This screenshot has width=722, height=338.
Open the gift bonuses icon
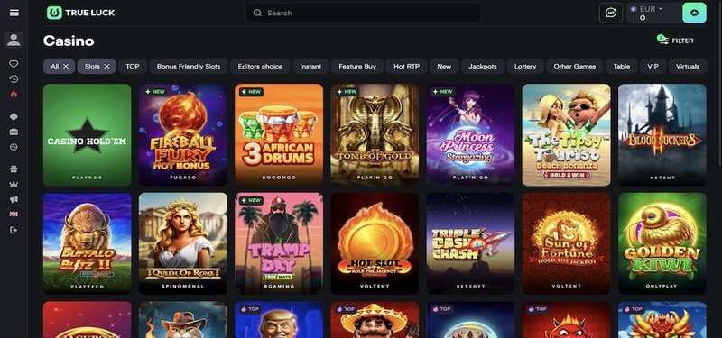click(x=14, y=169)
